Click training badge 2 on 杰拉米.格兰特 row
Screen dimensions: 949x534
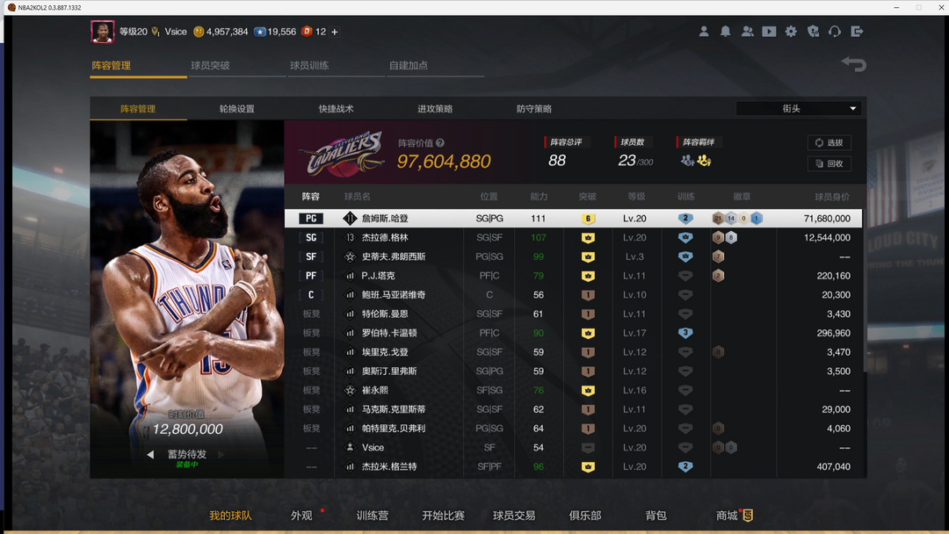(x=685, y=467)
